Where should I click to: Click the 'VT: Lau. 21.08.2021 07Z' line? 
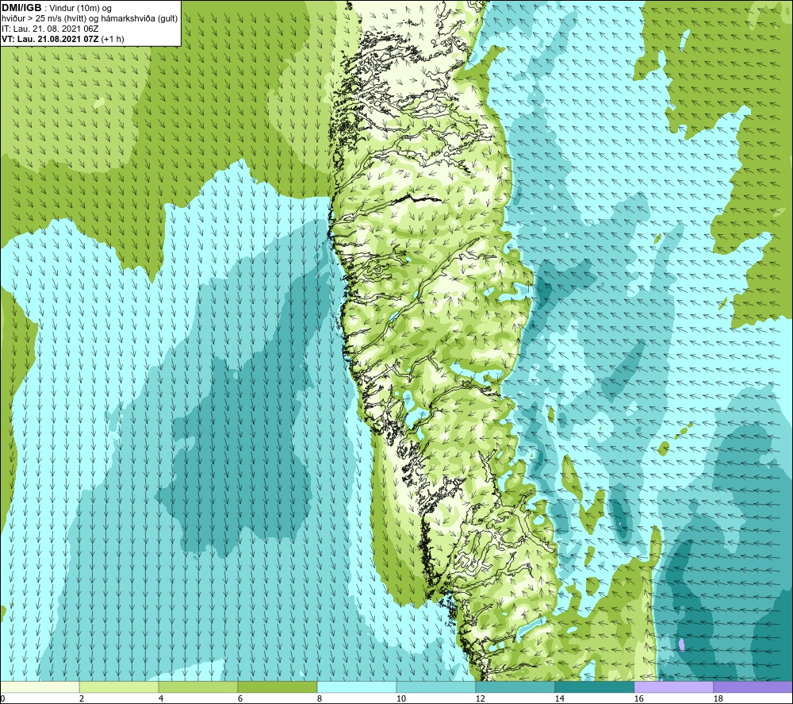tap(63, 39)
